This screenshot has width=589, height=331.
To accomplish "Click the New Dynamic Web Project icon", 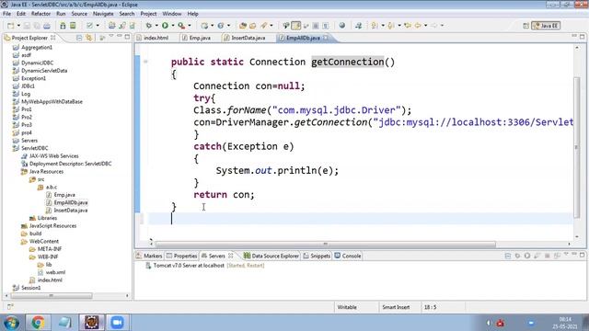I will point(204,26).
